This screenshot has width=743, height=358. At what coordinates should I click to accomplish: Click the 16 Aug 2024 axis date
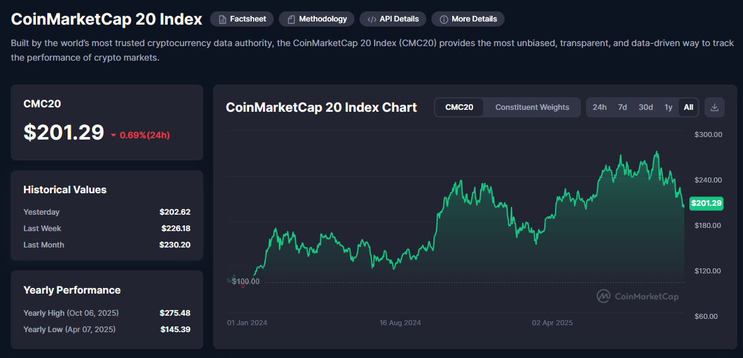[401, 323]
